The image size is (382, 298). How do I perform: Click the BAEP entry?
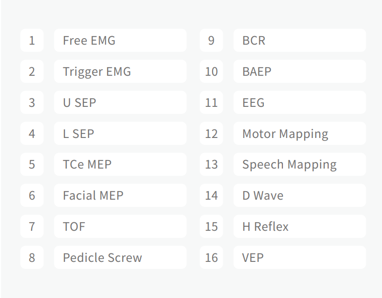[299, 71]
